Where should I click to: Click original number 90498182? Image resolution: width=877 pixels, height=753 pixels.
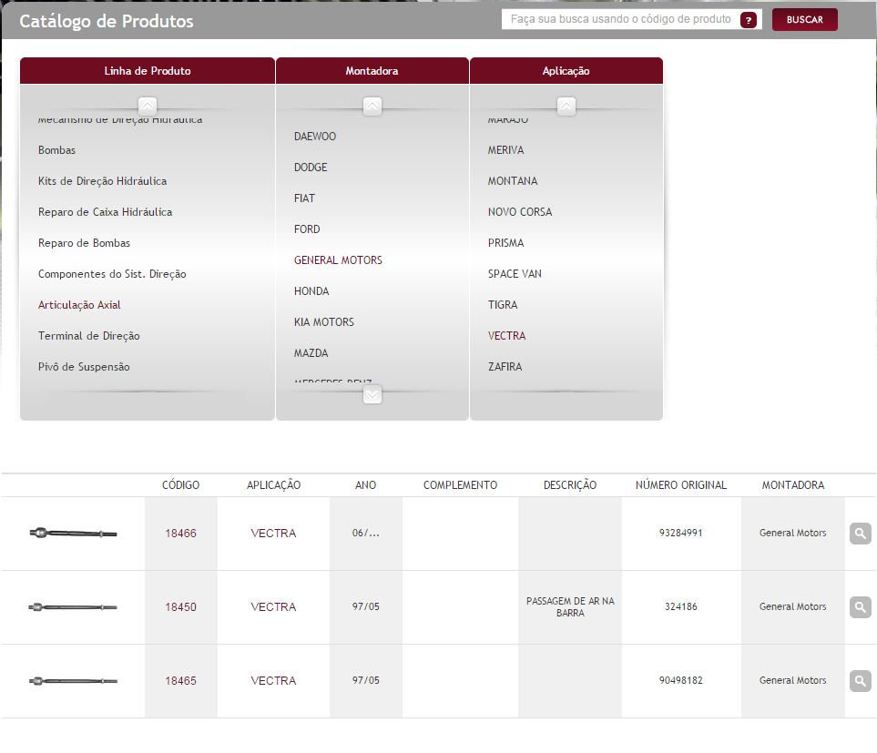pos(680,681)
